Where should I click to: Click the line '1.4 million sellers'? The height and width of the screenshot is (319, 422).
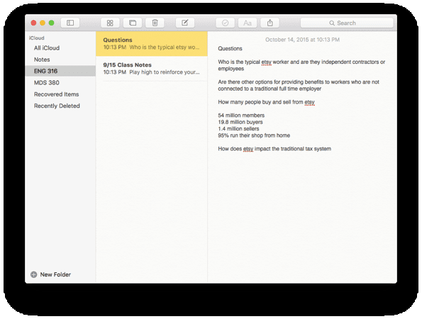[x=238, y=128]
